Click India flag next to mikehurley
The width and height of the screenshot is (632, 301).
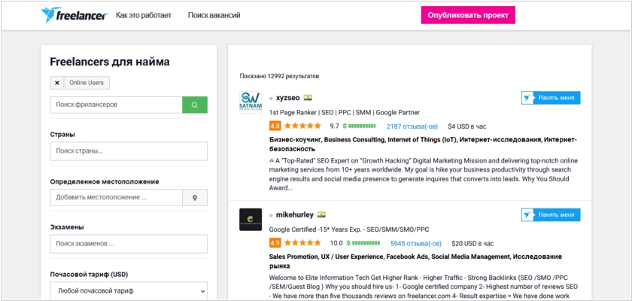pyautogui.click(x=321, y=214)
